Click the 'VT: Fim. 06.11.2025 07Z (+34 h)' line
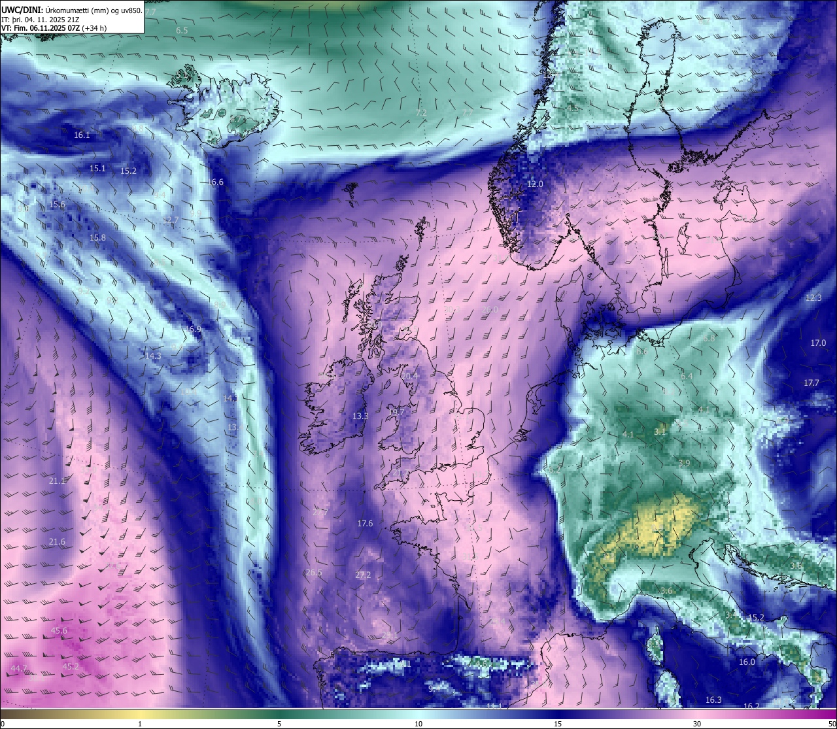This screenshot has width=837, height=729. (x=55, y=28)
